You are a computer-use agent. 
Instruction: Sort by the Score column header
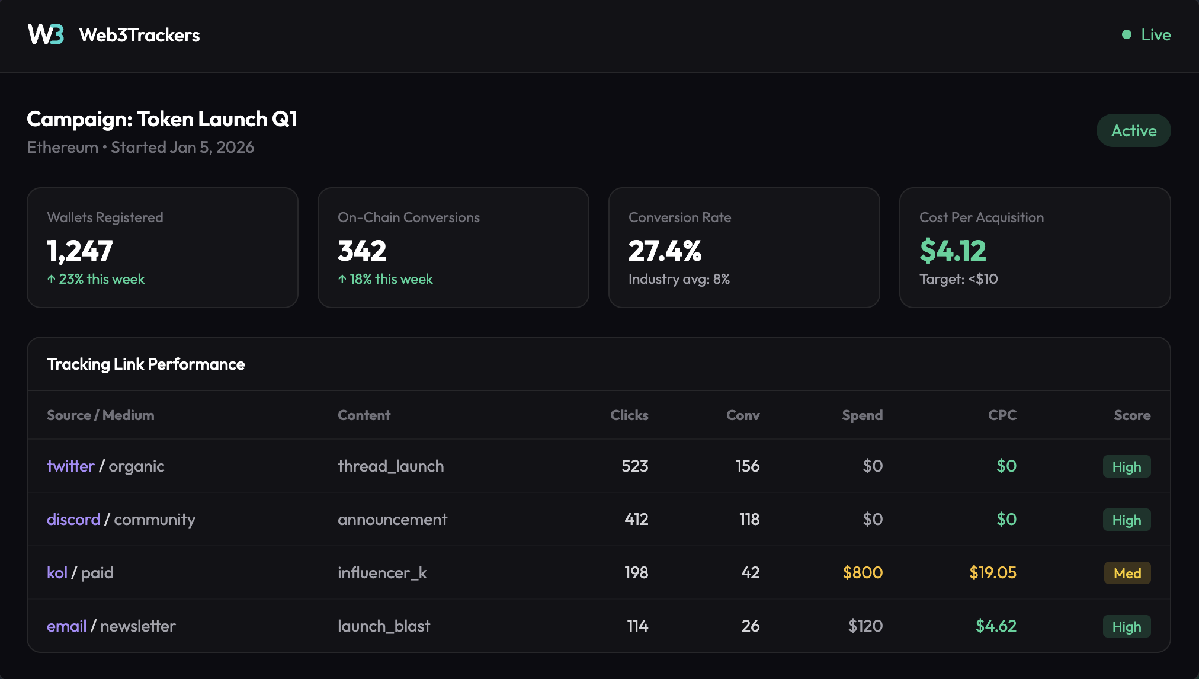[1131, 415]
